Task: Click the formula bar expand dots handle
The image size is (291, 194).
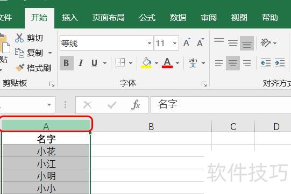Action: point(65,105)
